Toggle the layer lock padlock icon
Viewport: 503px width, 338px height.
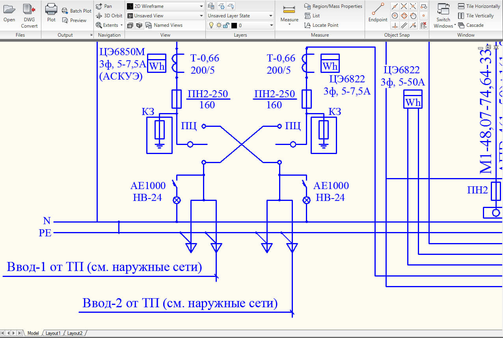(x=226, y=25)
